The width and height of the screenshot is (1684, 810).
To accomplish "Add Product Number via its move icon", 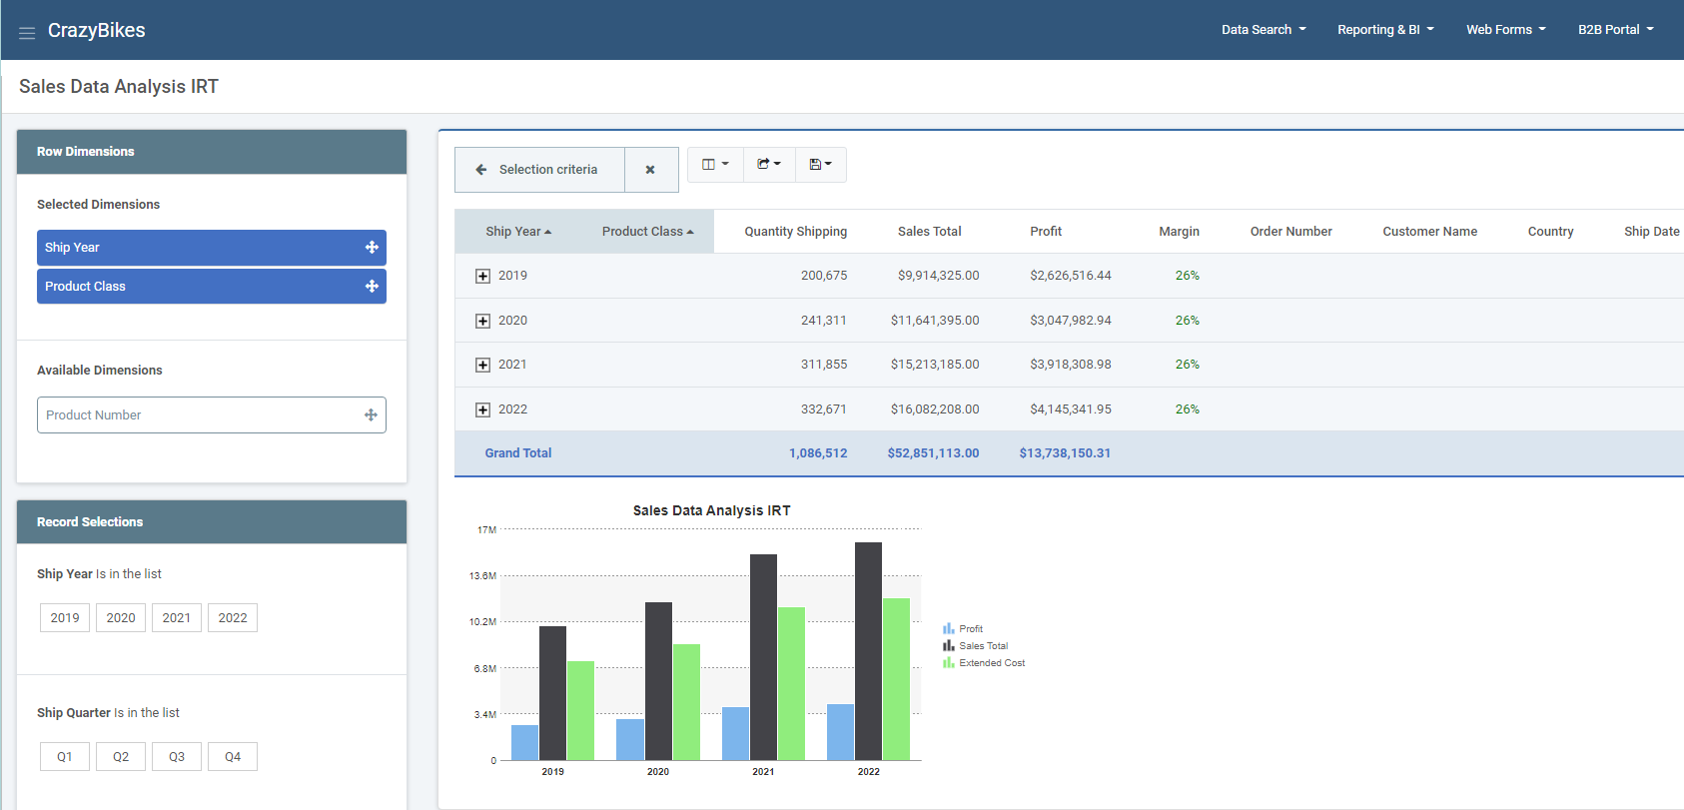I will point(371,415).
